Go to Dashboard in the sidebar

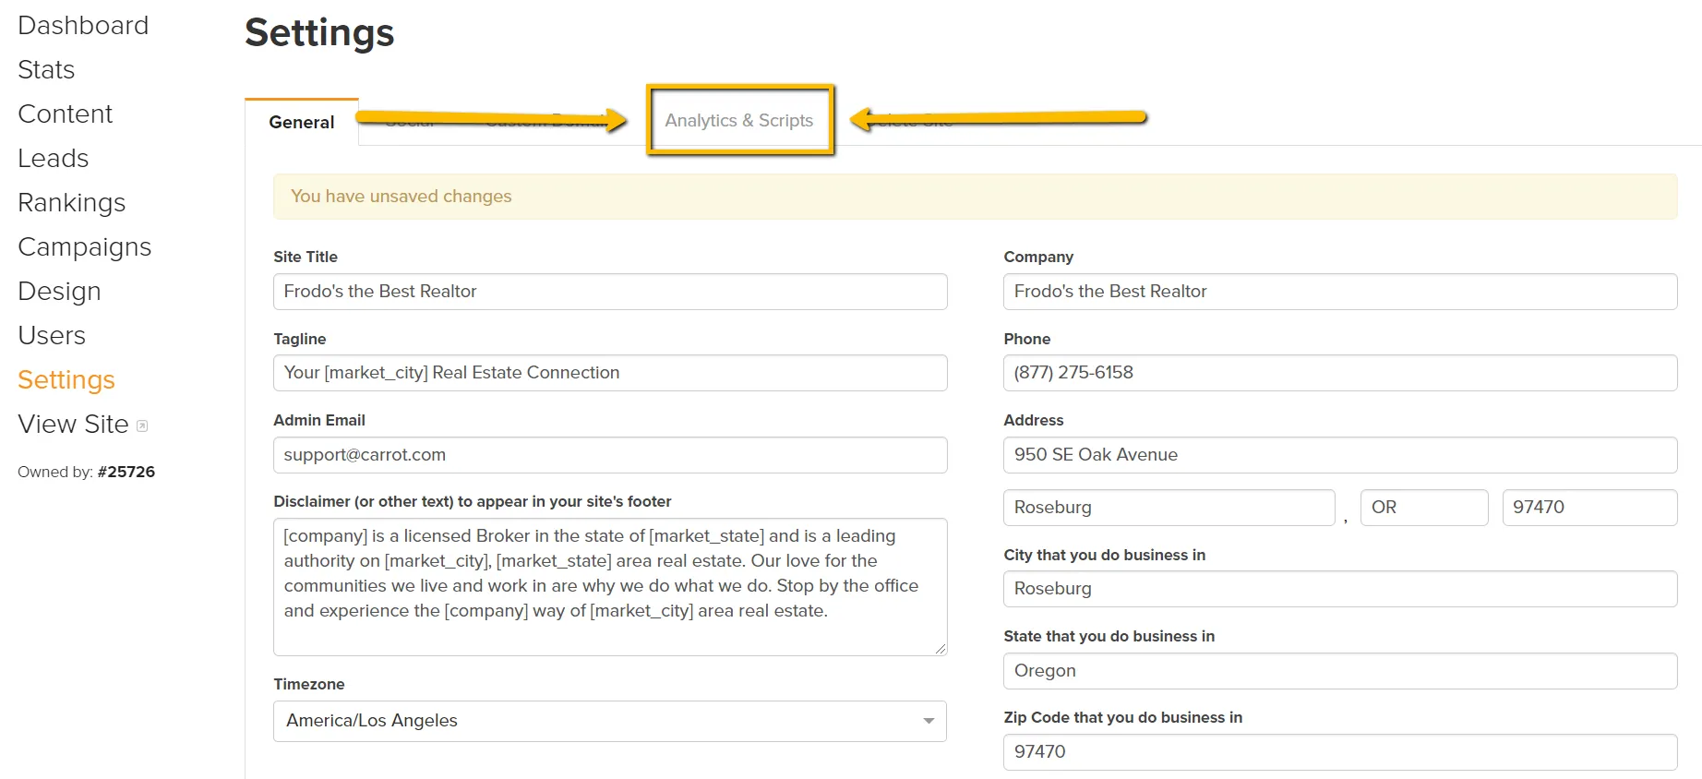(x=83, y=26)
